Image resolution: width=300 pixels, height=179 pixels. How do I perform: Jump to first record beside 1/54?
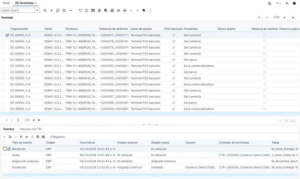coord(259,17)
